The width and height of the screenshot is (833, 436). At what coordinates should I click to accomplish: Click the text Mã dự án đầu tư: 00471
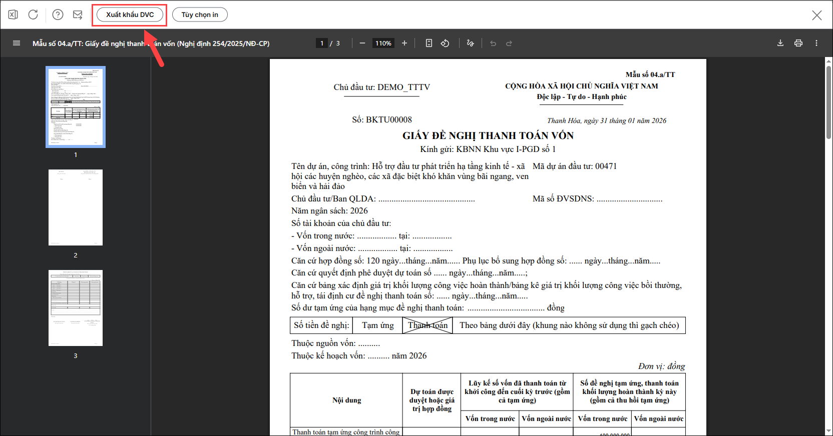pos(575,166)
